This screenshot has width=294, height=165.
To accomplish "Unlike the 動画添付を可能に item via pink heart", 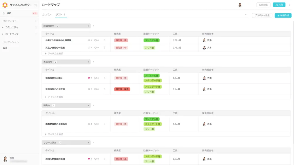I will point(89,78).
